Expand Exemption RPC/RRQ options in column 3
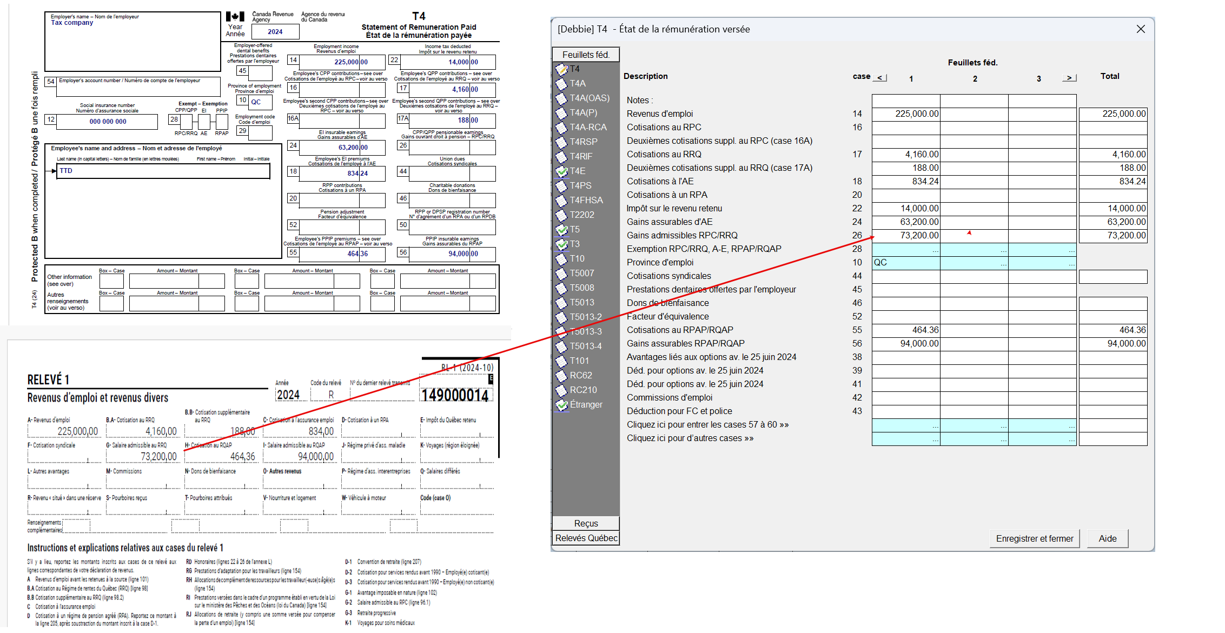This screenshot has height=633, width=1225. pyautogui.click(x=1042, y=249)
